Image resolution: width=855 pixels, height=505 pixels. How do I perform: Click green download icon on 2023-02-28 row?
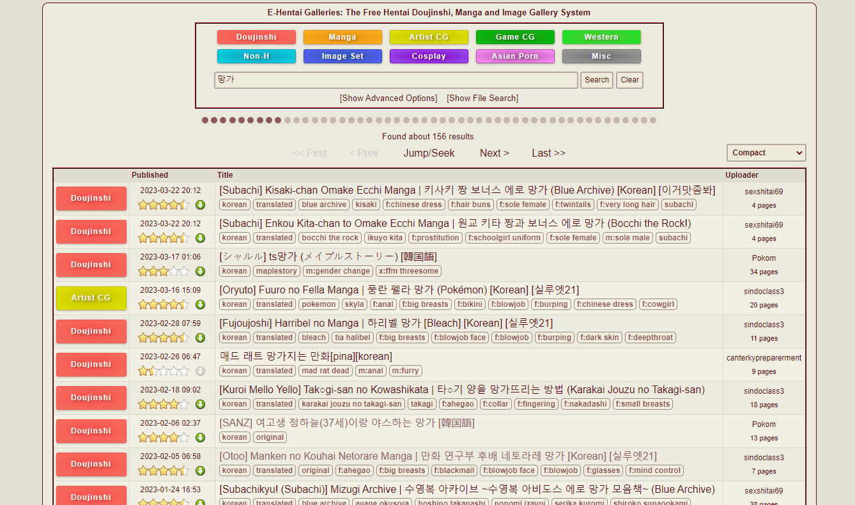[x=200, y=338]
